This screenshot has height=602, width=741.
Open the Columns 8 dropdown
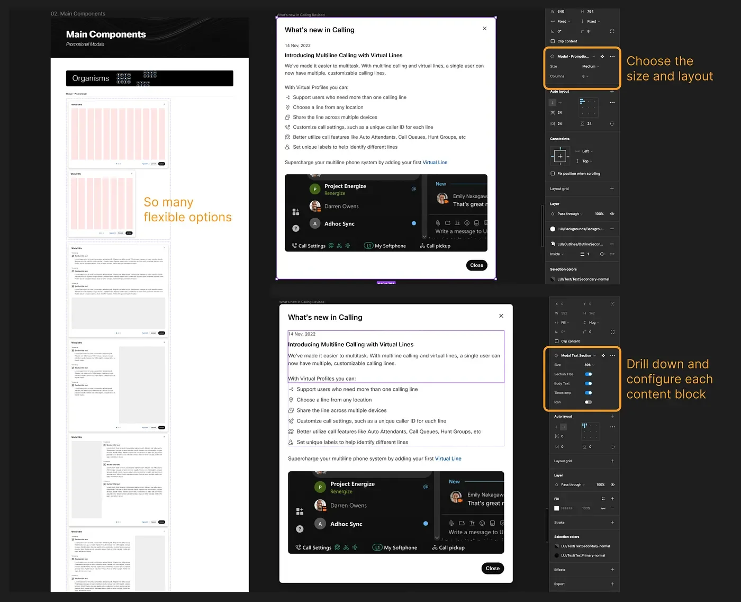point(585,76)
